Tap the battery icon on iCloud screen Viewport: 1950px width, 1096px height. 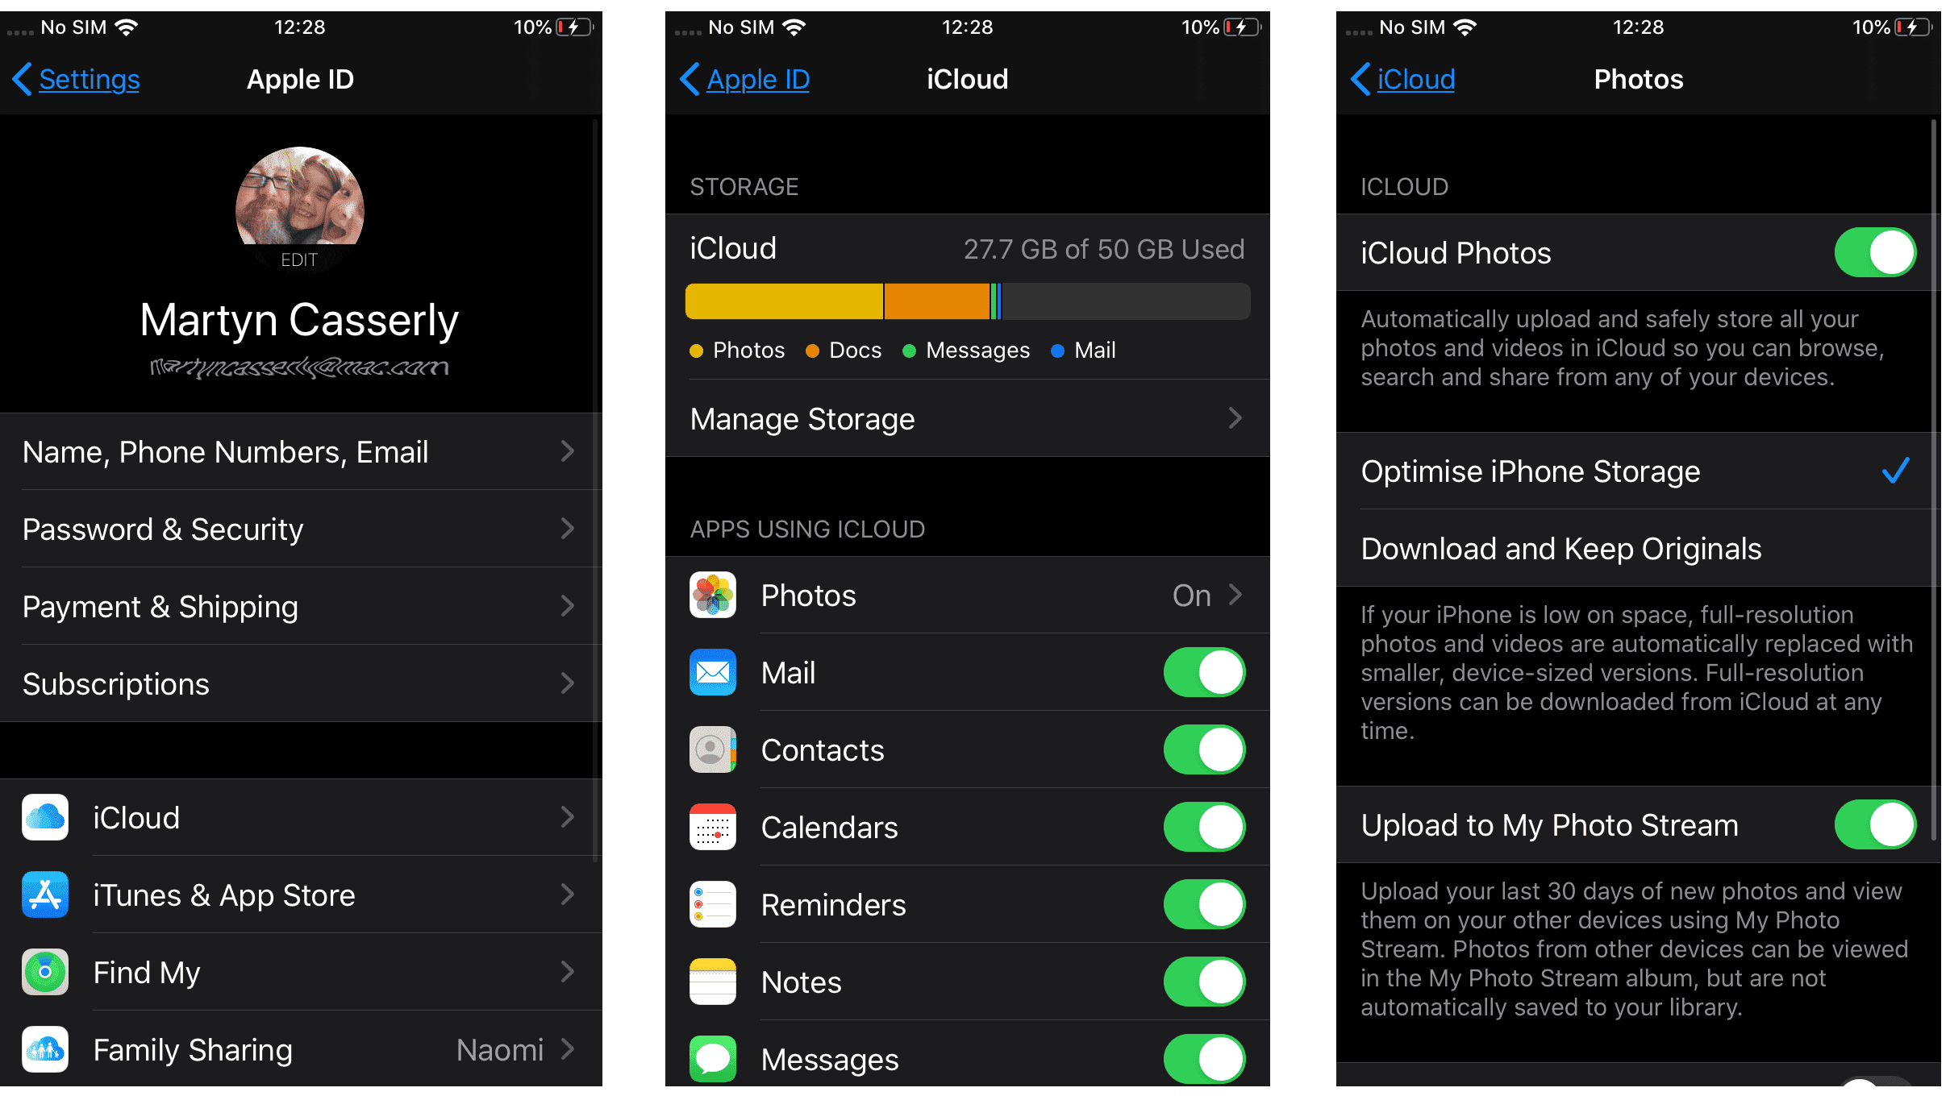[1243, 27]
